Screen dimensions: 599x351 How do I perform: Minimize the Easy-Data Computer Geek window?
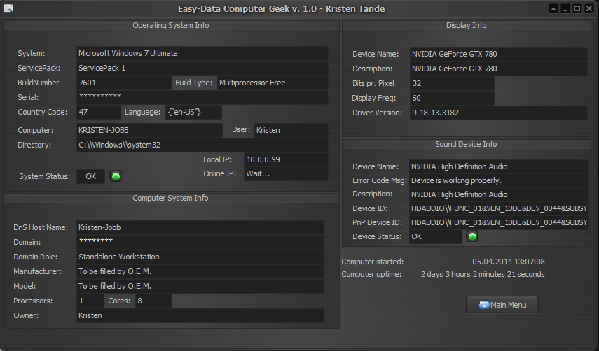point(565,8)
